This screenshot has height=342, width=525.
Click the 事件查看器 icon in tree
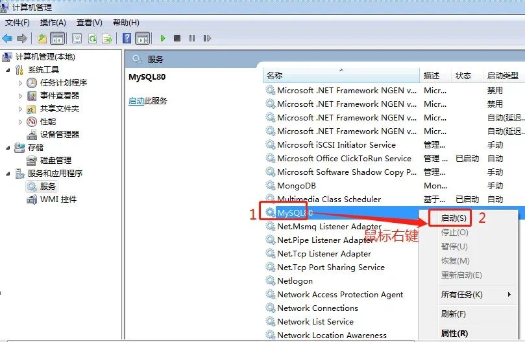coord(32,96)
